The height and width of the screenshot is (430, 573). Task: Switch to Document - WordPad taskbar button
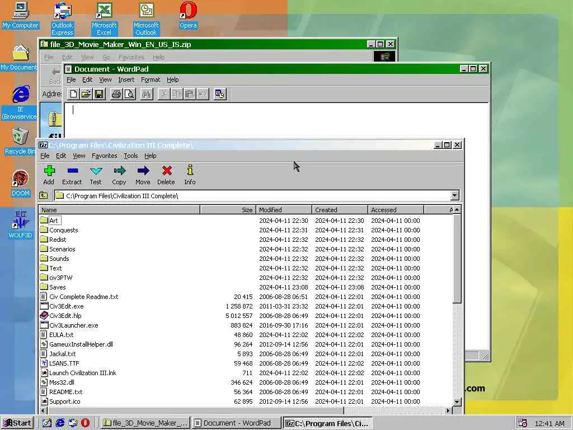coord(237,423)
